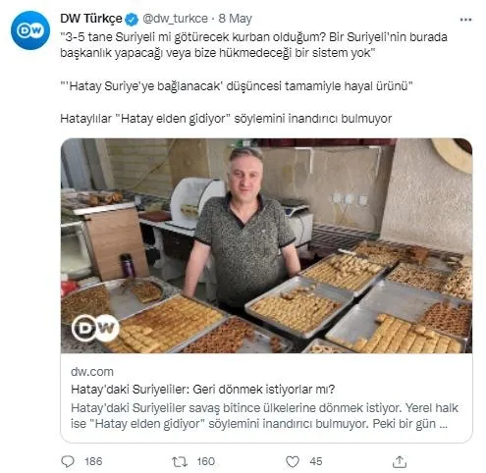Open the 8 May timestamp link
The image size is (486, 473).
click(x=235, y=19)
